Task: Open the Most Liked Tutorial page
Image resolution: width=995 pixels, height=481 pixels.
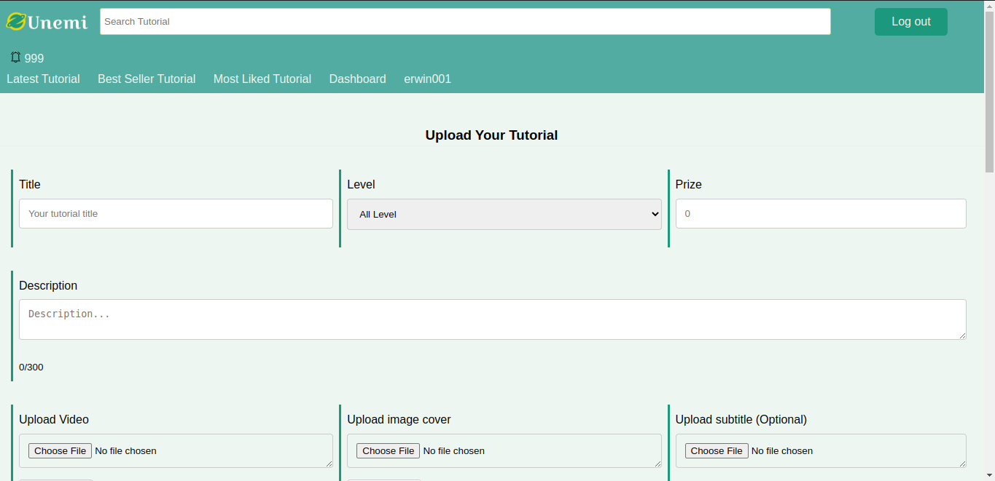Action: coord(262,79)
